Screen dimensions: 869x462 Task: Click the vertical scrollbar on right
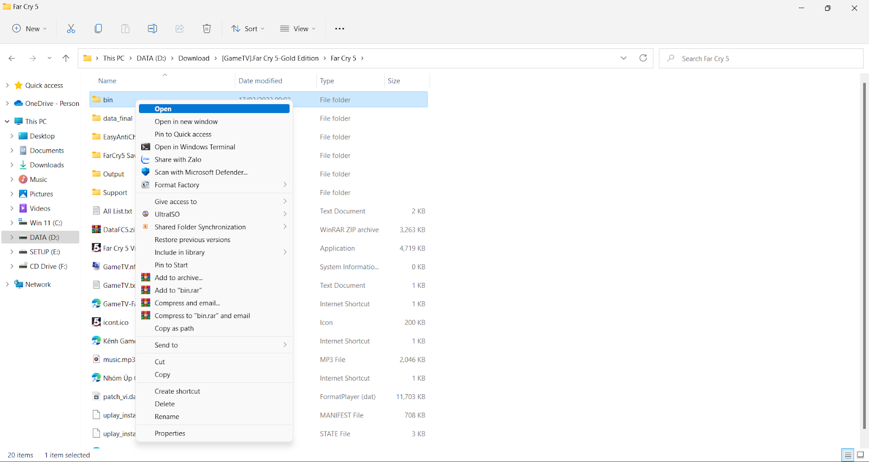tap(864, 255)
